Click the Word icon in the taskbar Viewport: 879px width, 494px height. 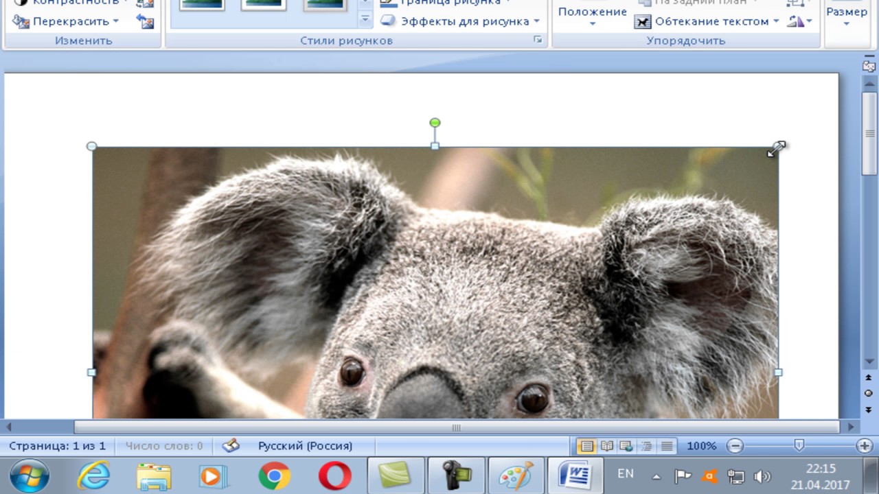click(575, 475)
